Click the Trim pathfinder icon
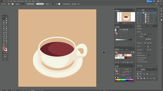163x91 pixels. (x=141, y=78)
